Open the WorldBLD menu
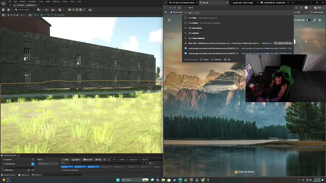The height and width of the screenshot is (183, 326). (x=32, y=2)
